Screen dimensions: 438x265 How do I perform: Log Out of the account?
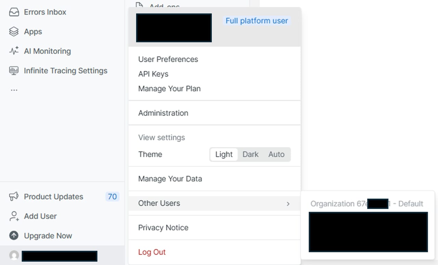coord(152,252)
